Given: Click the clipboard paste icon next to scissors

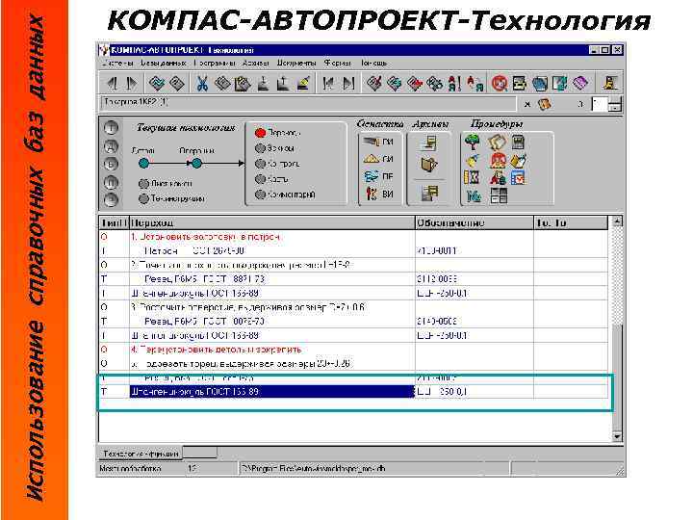Looking at the screenshot, I should (242, 83).
